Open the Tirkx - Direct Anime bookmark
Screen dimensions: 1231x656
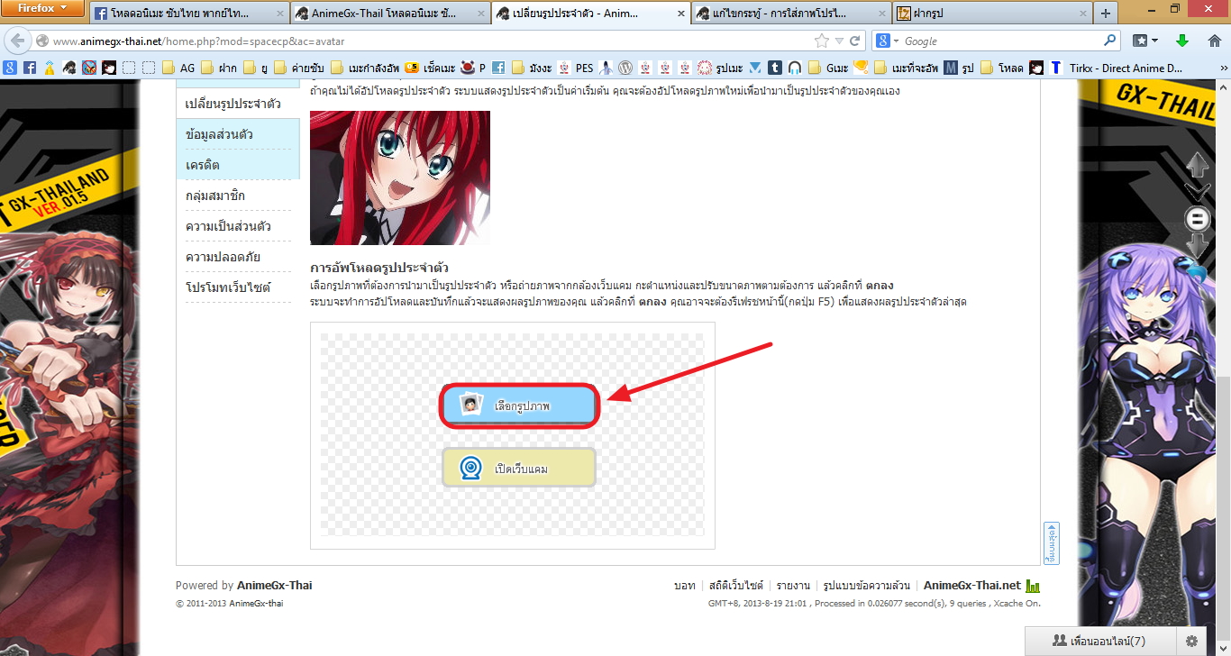[1116, 68]
